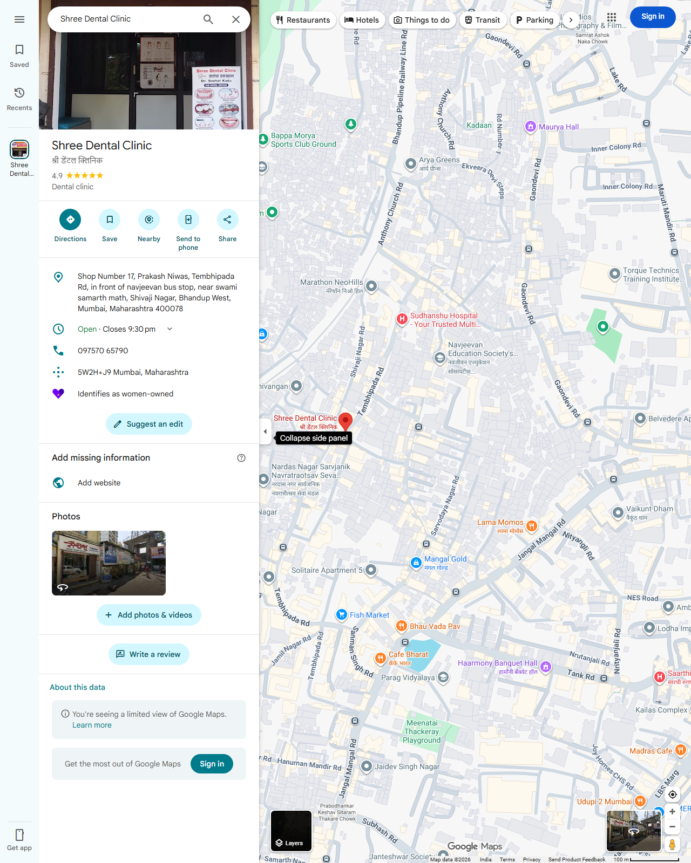Open Privacy link in footer
Screen dimensions: 691x863
pos(532,859)
